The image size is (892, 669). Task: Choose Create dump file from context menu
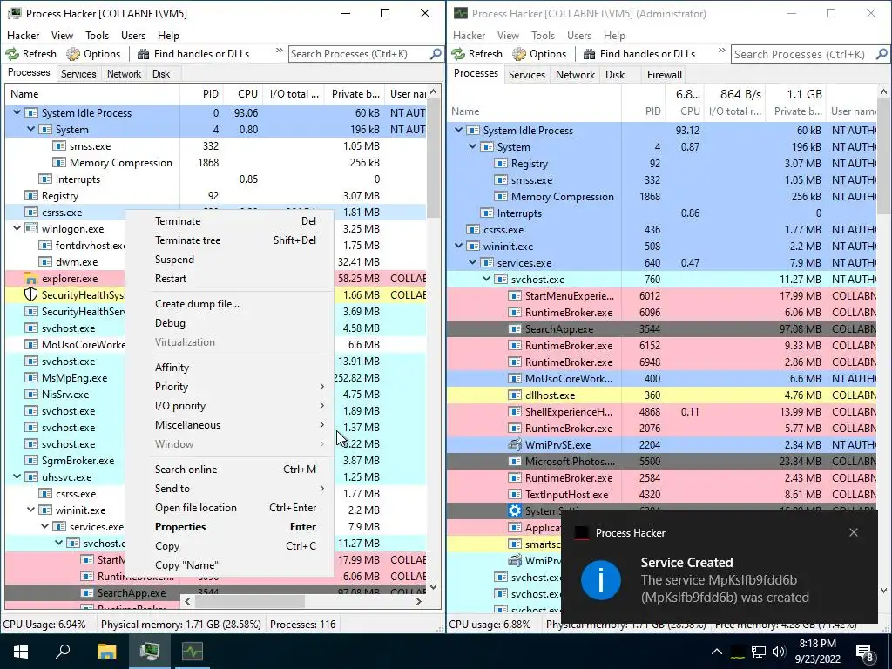229,304
